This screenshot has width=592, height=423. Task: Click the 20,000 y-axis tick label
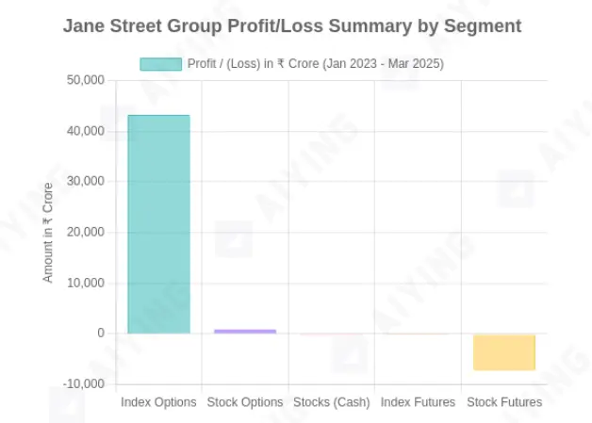[x=86, y=233]
